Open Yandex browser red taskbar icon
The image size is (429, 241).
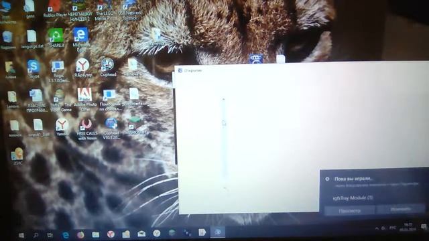[x=111, y=234]
